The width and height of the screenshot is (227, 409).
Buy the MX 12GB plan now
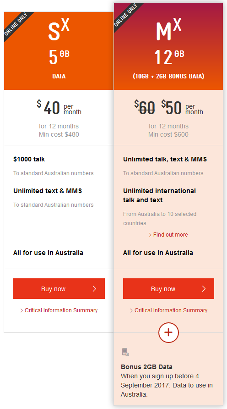click(x=168, y=288)
